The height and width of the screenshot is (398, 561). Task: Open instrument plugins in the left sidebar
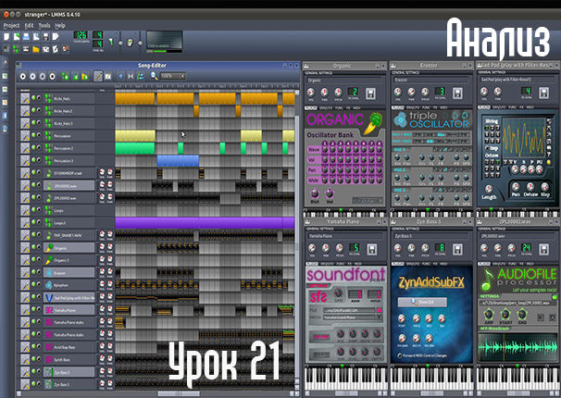[x=5, y=63]
